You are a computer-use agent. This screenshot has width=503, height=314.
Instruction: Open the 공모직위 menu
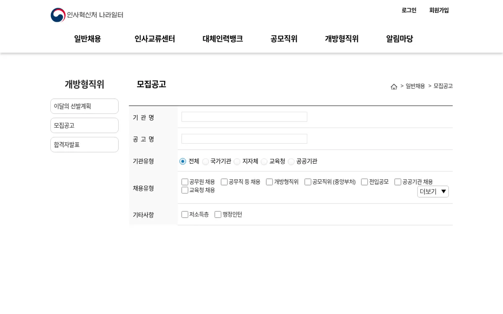pyautogui.click(x=284, y=39)
